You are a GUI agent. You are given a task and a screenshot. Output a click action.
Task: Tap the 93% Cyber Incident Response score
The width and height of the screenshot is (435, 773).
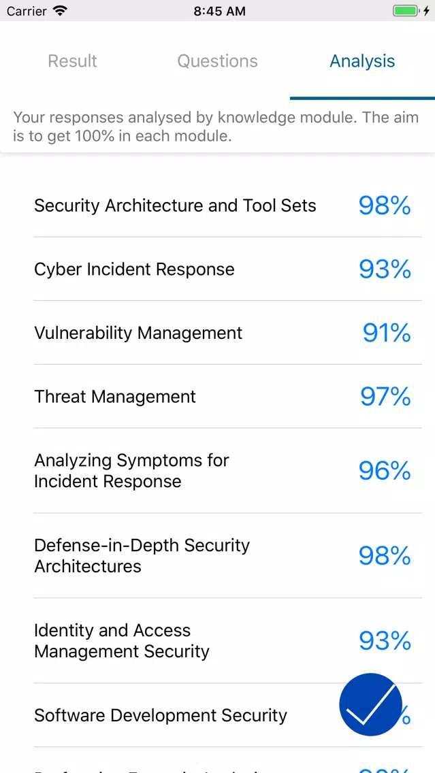click(x=385, y=269)
